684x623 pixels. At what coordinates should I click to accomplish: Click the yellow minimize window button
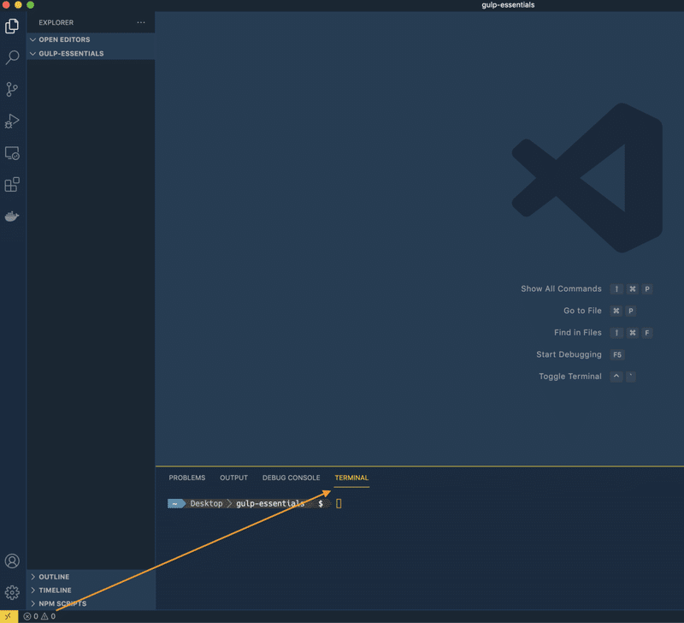pyautogui.click(x=18, y=5)
